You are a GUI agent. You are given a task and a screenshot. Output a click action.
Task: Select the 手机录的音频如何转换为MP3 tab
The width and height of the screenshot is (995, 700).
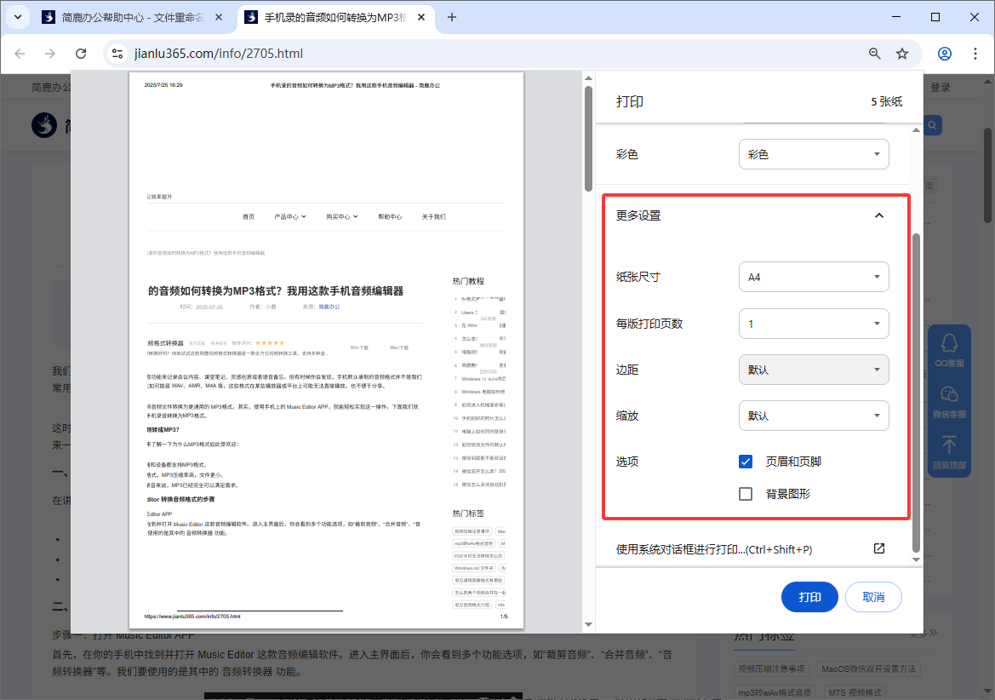tap(332, 16)
